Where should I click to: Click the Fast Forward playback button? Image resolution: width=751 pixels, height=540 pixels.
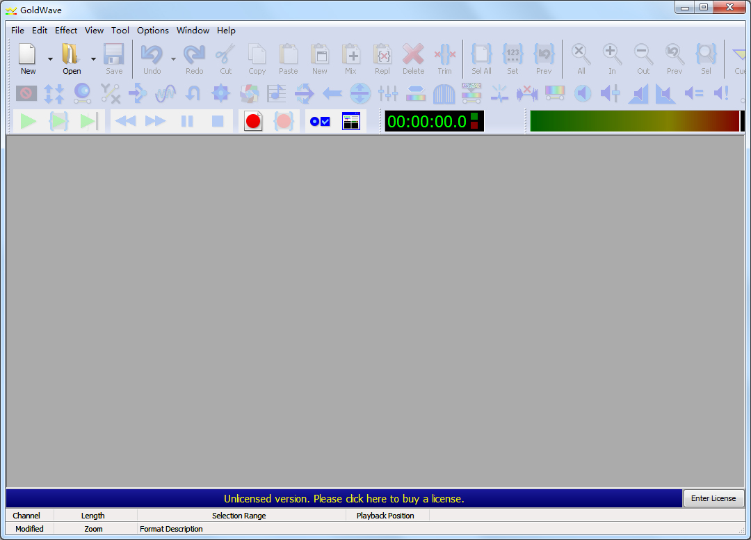tap(156, 121)
